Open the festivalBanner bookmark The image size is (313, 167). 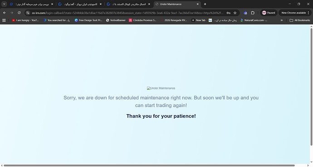116,20
